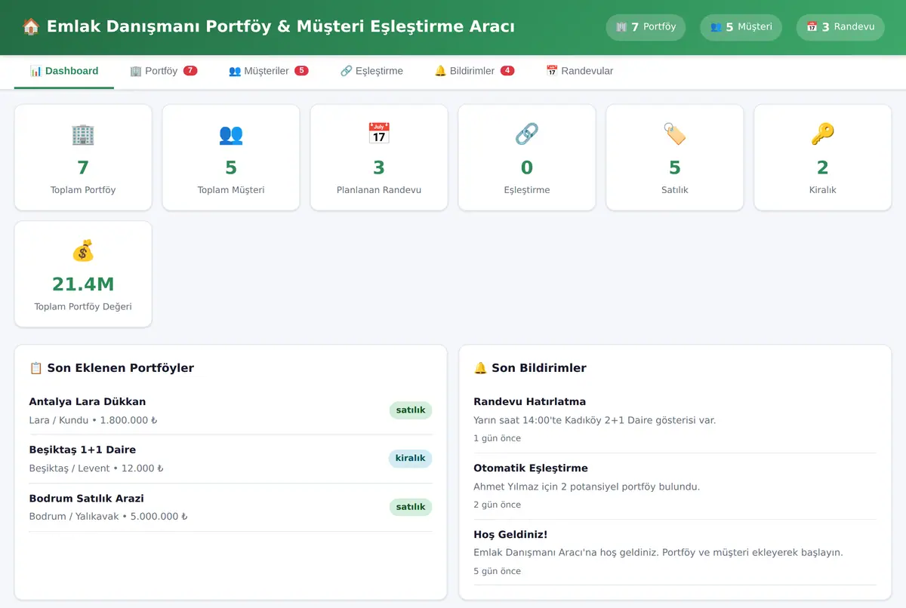This screenshot has width=906, height=608.
Task: Click the red badge 4 on Bildirimler tab
Action: point(507,71)
